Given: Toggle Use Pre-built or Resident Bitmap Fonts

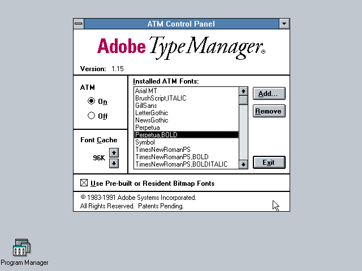Looking at the screenshot, I should pyautogui.click(x=84, y=183).
